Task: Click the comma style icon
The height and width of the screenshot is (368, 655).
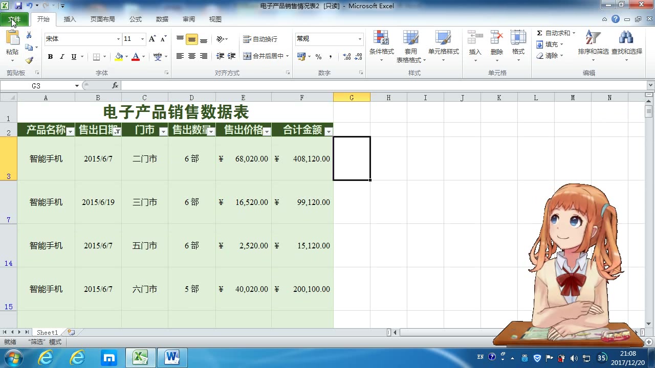Action: 331,57
